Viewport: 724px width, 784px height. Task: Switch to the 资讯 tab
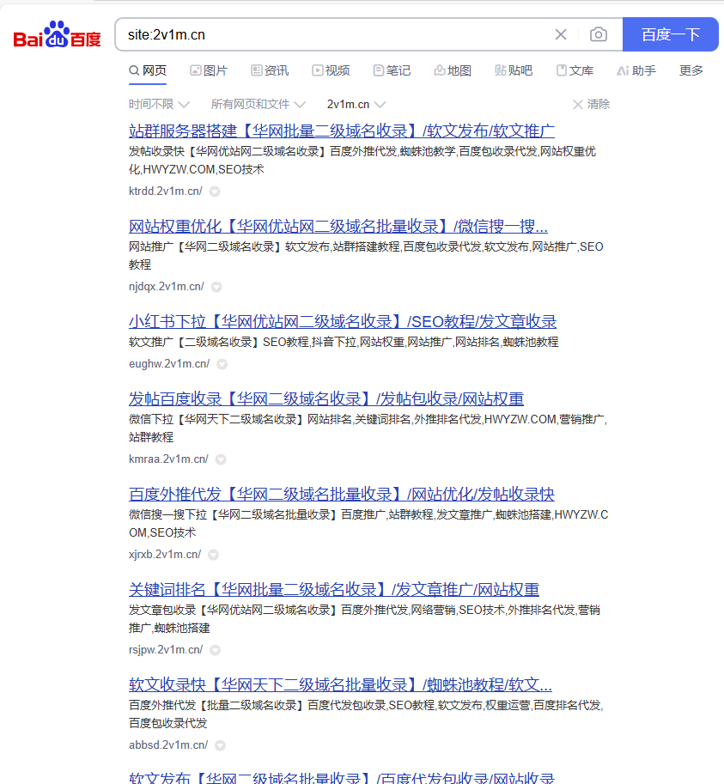[x=270, y=70]
